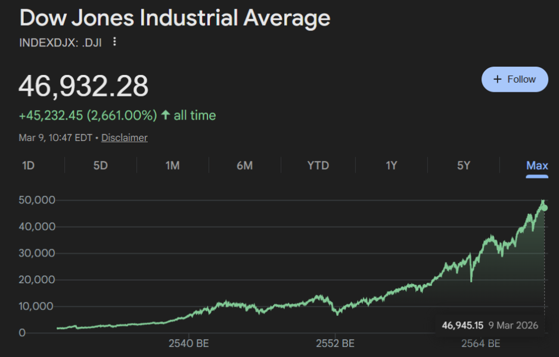The image size is (559, 357).
Task: Click the green up arrow beside all time
Action: [x=165, y=115]
